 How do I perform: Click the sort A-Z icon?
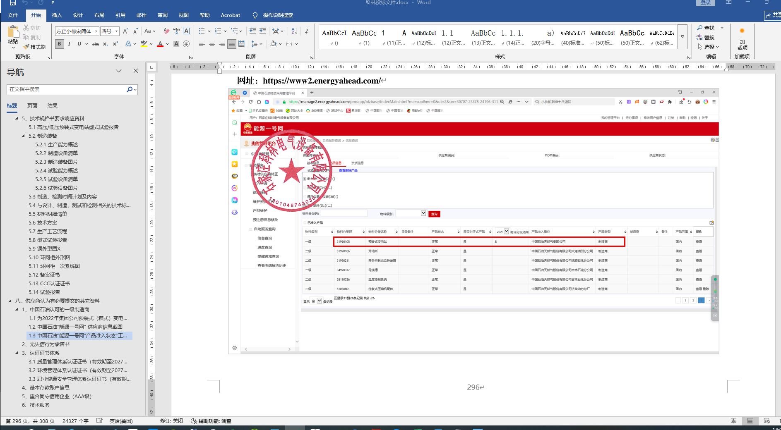point(294,31)
